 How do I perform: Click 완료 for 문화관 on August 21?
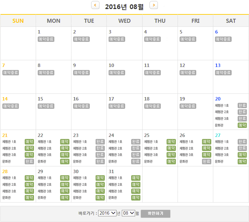pyautogui.click(x=29, y=161)
